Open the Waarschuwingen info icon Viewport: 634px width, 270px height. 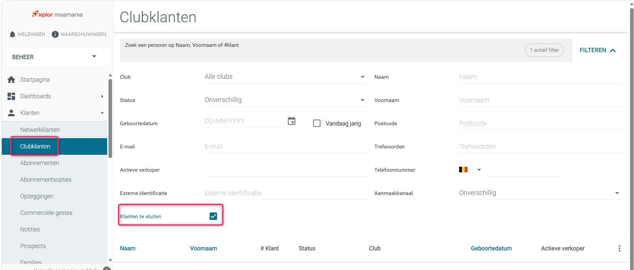pos(55,34)
